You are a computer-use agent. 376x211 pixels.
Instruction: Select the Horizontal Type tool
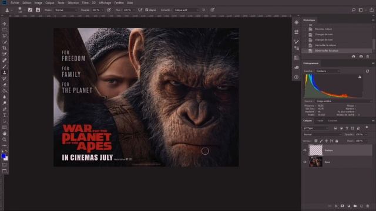click(4, 115)
